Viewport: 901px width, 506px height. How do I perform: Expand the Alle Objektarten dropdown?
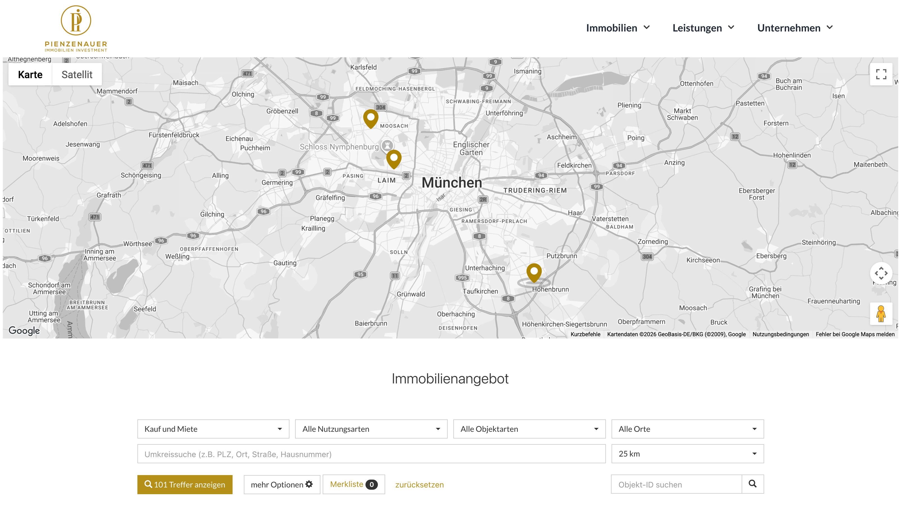[529, 429]
